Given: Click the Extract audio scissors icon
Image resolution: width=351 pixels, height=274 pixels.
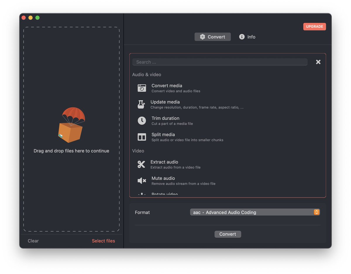Looking at the screenshot, I should click(141, 164).
